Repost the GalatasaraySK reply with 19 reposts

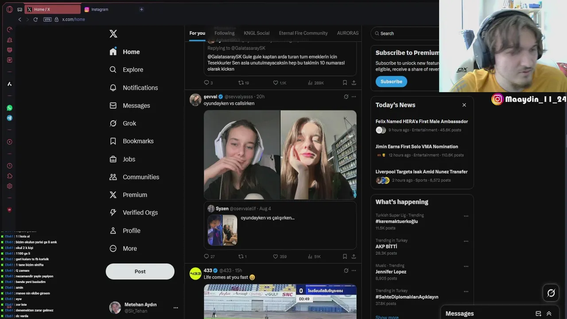pyautogui.click(x=244, y=83)
